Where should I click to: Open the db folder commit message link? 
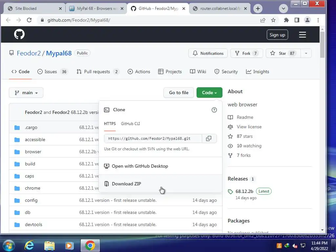tap(118, 212)
